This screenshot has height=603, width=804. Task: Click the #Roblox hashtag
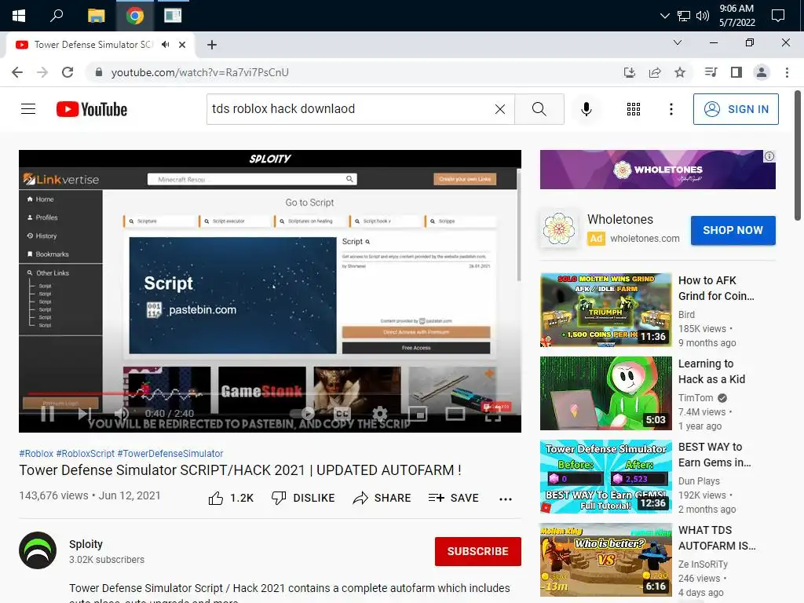[36, 454]
